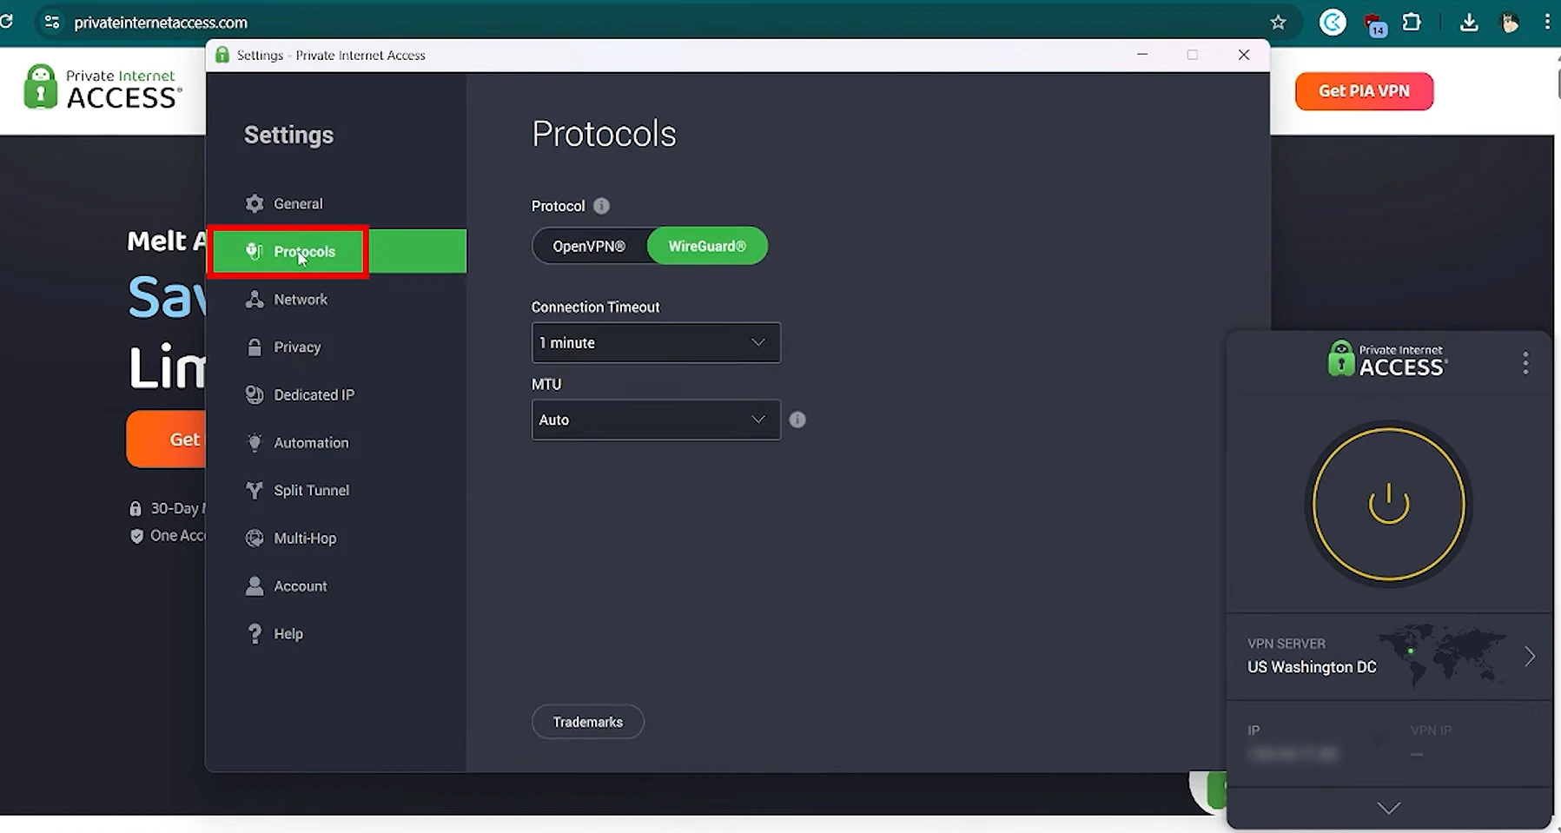Click the blue circular extension icon

(x=1333, y=23)
